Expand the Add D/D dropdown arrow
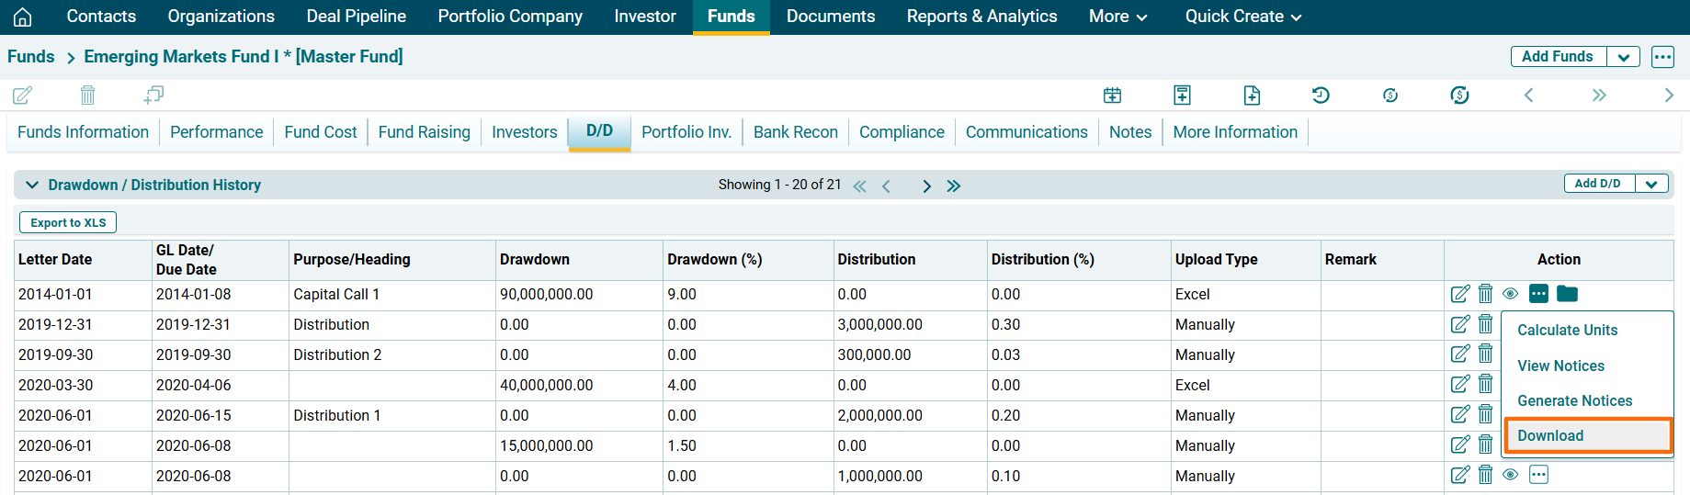Viewport: 1690px width, 495px height. click(x=1651, y=184)
